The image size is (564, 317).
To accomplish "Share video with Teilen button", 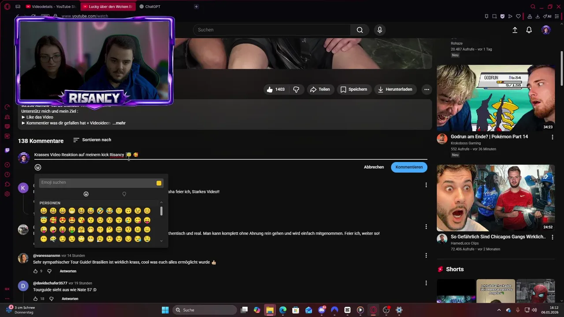I will pos(320,89).
